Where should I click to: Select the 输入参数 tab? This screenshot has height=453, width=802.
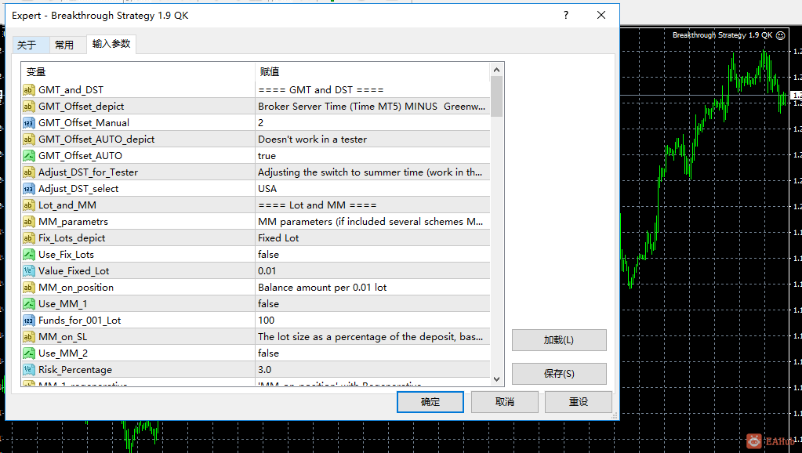[x=111, y=44]
